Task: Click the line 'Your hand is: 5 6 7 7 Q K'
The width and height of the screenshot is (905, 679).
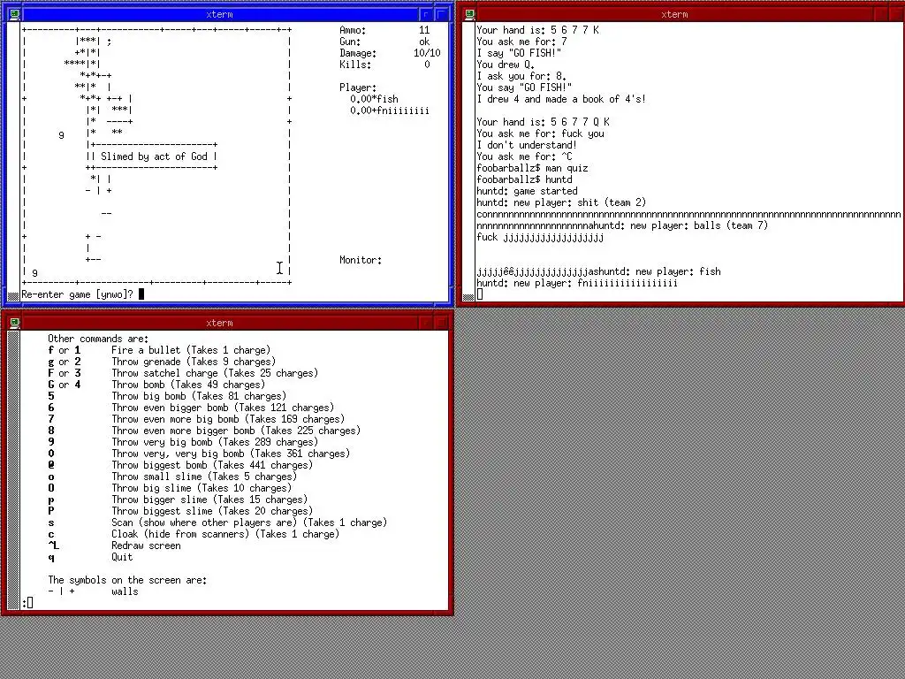Action: tap(544, 122)
